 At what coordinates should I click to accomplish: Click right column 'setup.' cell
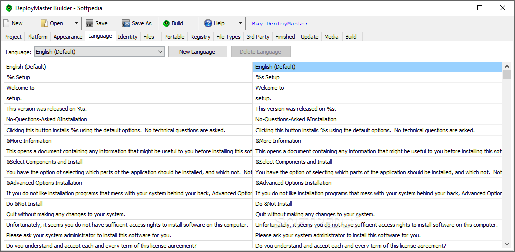[x=377, y=98]
